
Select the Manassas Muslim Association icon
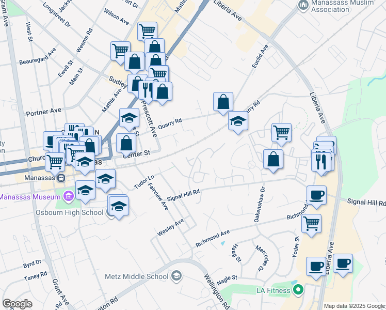pyautogui.click(x=303, y=5)
